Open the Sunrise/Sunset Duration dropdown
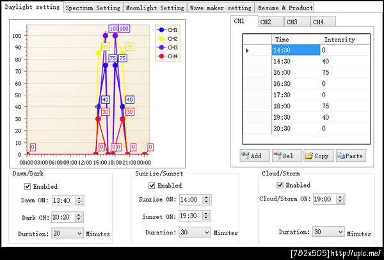 point(195,232)
